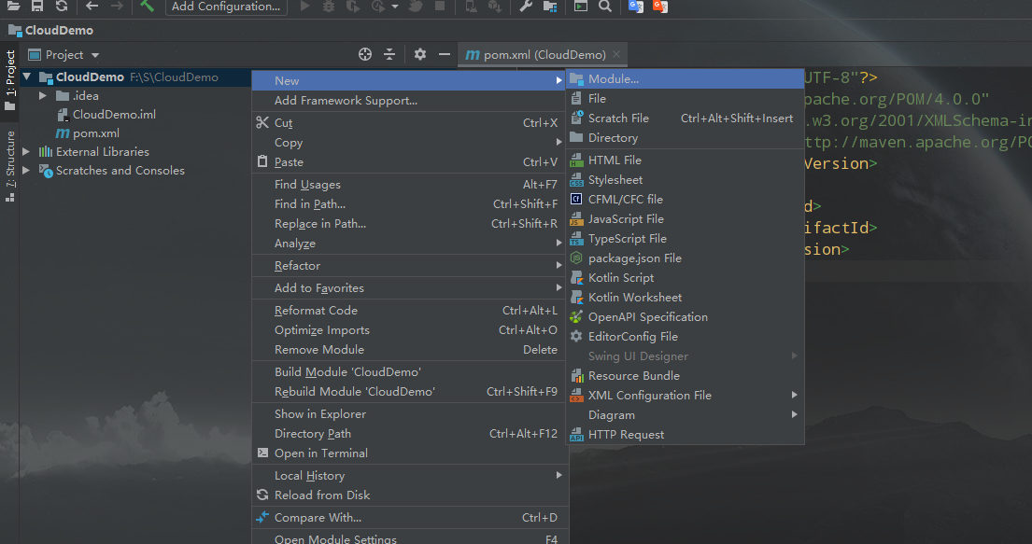Choose TypeScript File from submenu

click(686, 239)
